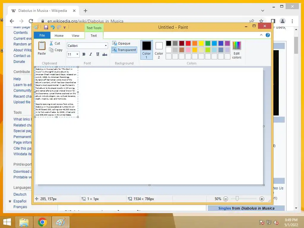Select Opaque background option
Viewport: 304px width, 228px height.
(x=121, y=43)
